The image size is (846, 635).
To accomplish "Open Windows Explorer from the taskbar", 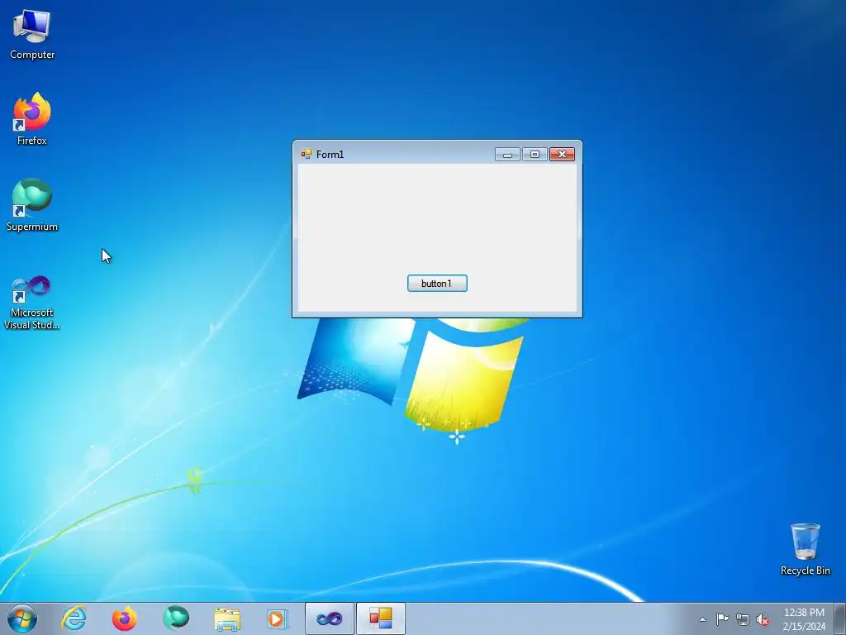I will (x=227, y=618).
